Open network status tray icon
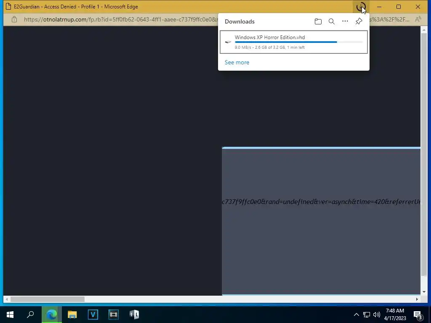 (x=367, y=315)
